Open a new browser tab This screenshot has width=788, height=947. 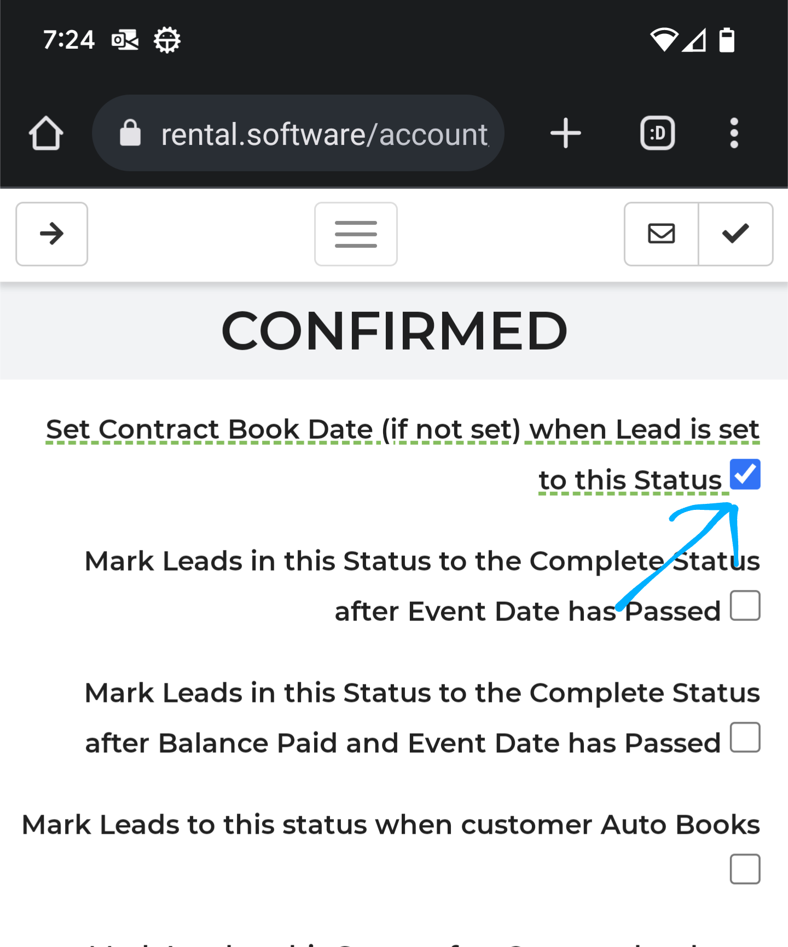(x=565, y=133)
